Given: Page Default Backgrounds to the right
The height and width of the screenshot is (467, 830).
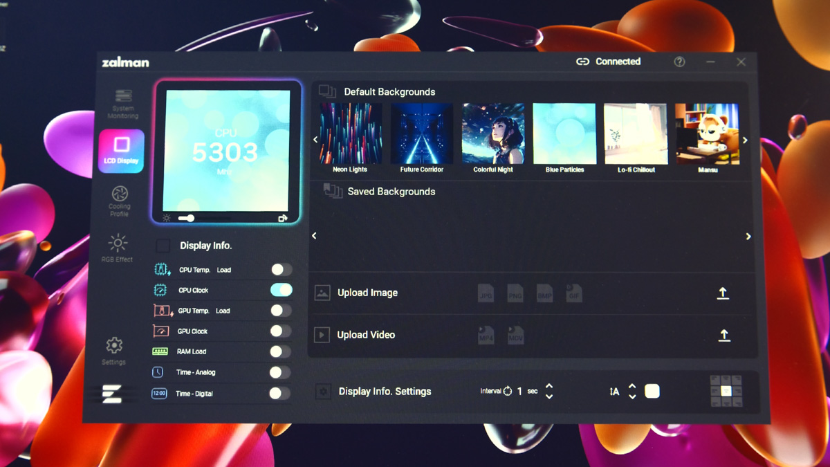Looking at the screenshot, I should coord(745,140).
